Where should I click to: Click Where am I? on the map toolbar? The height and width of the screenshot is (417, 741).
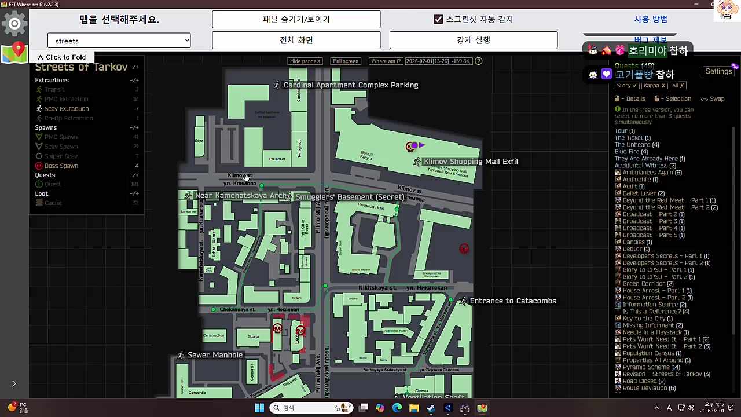[386, 61]
